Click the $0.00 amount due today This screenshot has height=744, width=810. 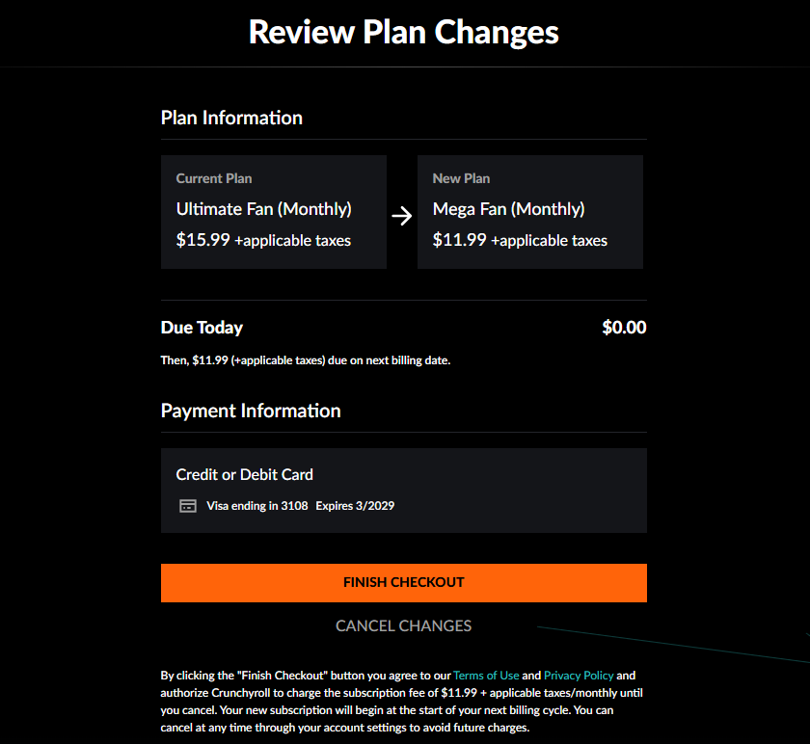click(x=624, y=328)
